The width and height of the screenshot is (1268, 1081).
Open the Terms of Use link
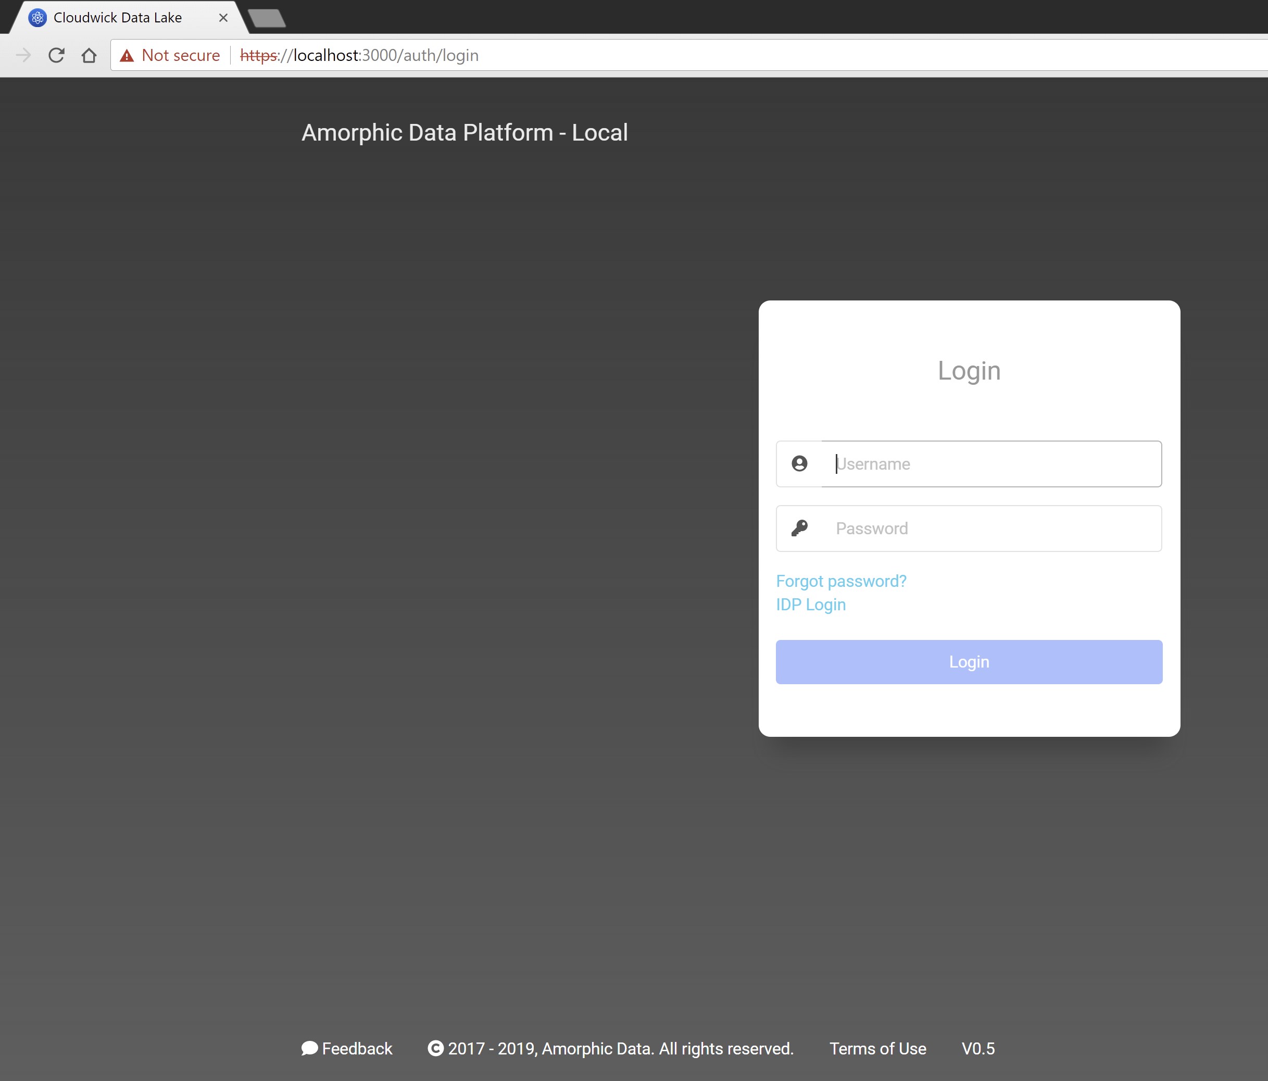coord(877,1048)
